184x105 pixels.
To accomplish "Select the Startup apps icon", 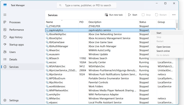I will pos(5,45).
